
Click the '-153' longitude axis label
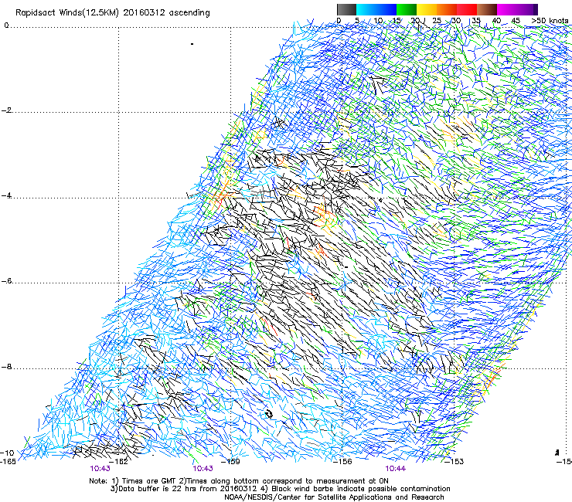[455, 462]
